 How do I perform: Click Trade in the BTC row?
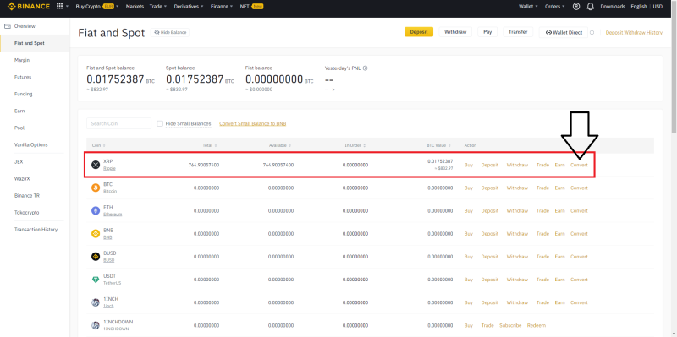point(542,188)
